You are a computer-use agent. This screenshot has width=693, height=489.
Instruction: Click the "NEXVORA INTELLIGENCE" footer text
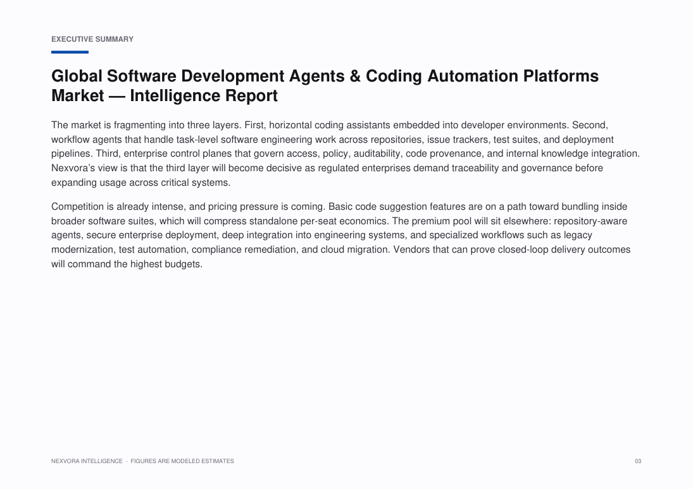(x=87, y=461)
